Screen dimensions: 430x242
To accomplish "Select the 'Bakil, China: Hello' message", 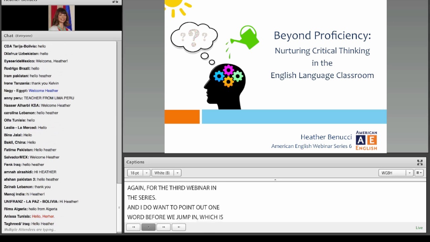I will point(20,143).
